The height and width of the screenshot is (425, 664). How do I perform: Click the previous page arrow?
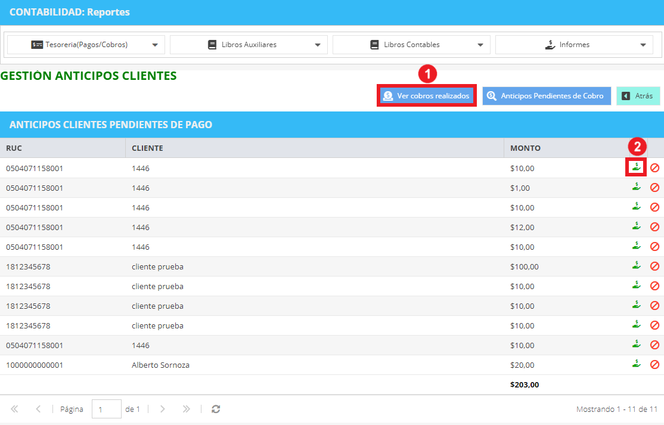coord(38,409)
